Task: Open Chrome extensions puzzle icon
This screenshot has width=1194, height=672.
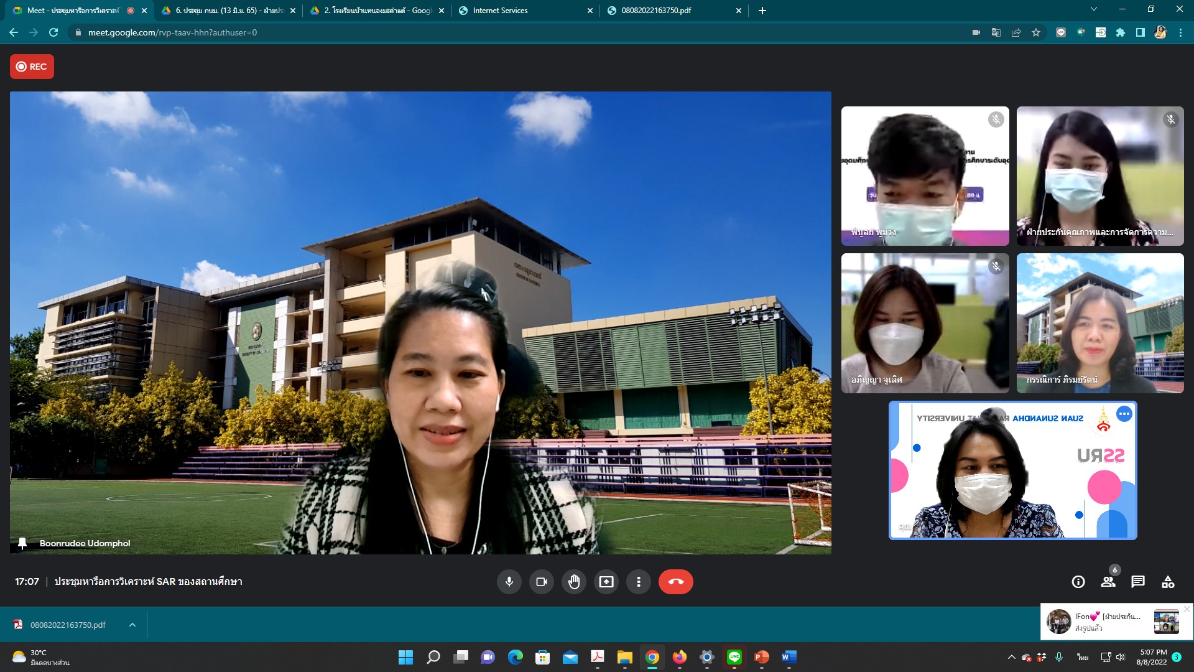Action: (1120, 32)
